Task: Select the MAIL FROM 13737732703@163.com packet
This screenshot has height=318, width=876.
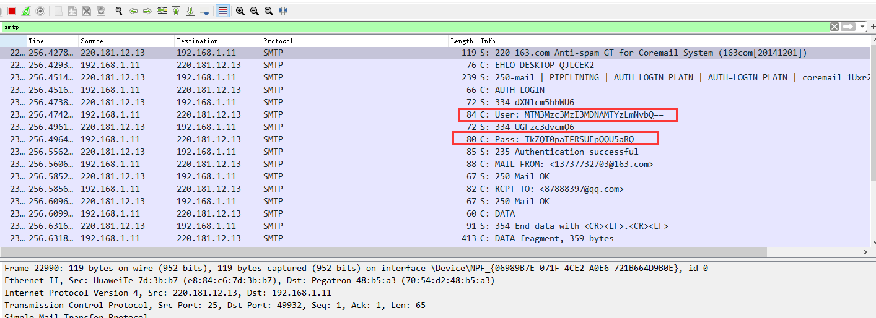Action: (435, 164)
